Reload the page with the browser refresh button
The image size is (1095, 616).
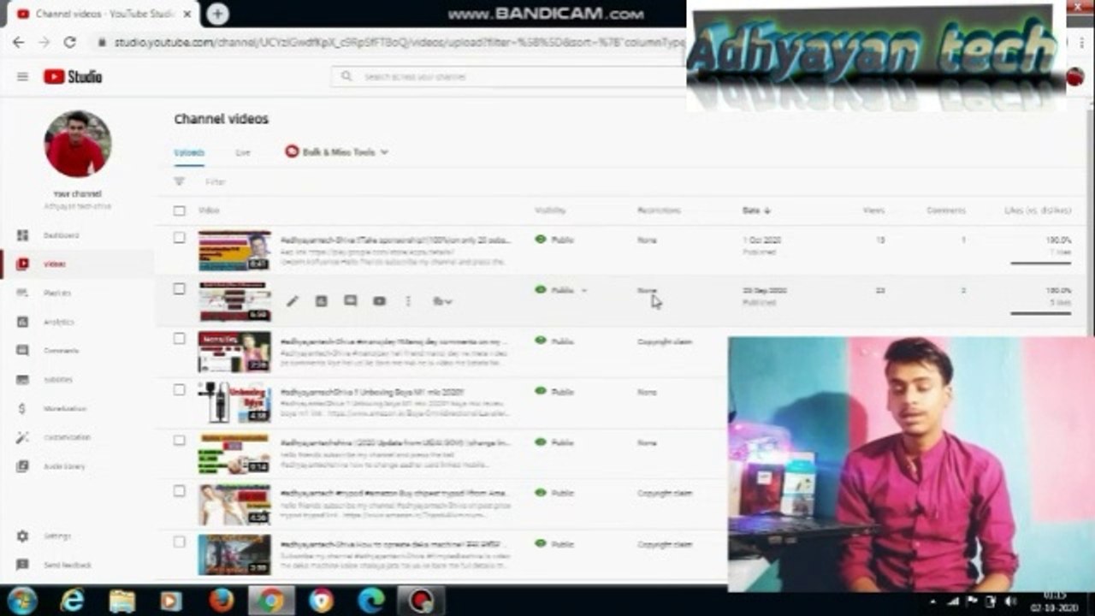pos(70,42)
